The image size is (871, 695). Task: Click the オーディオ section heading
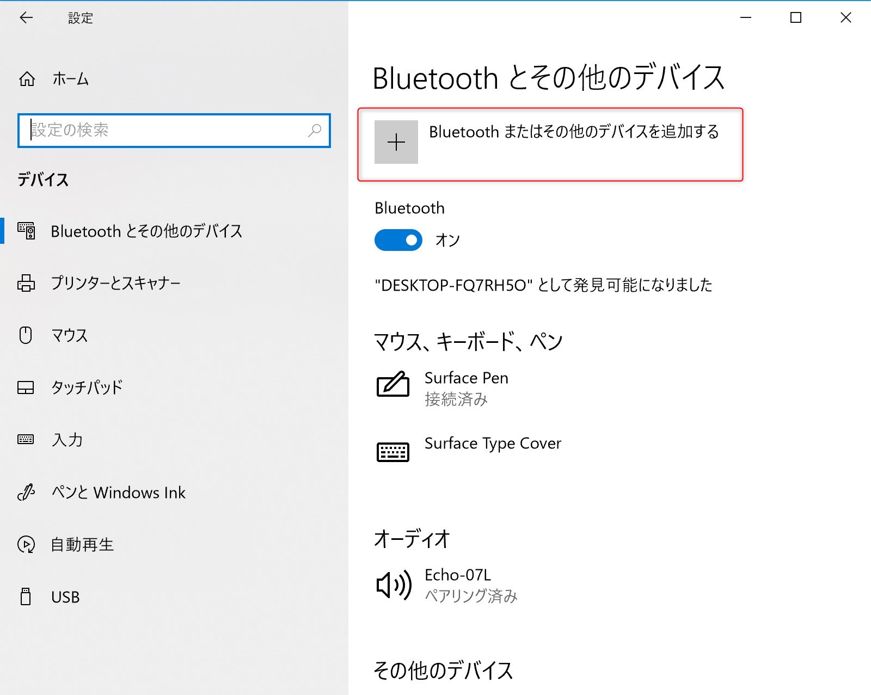pyautogui.click(x=412, y=539)
